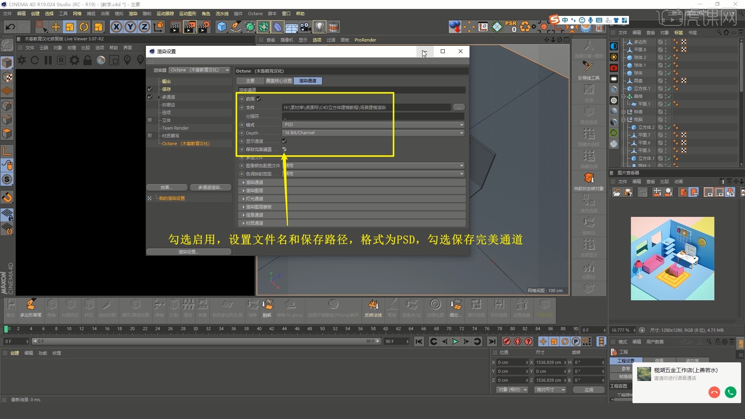Switch to the 主要 tab

[x=250, y=81]
